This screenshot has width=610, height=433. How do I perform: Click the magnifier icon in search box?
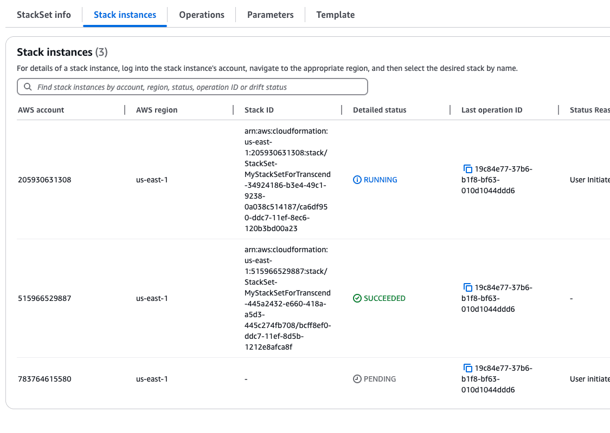click(28, 87)
